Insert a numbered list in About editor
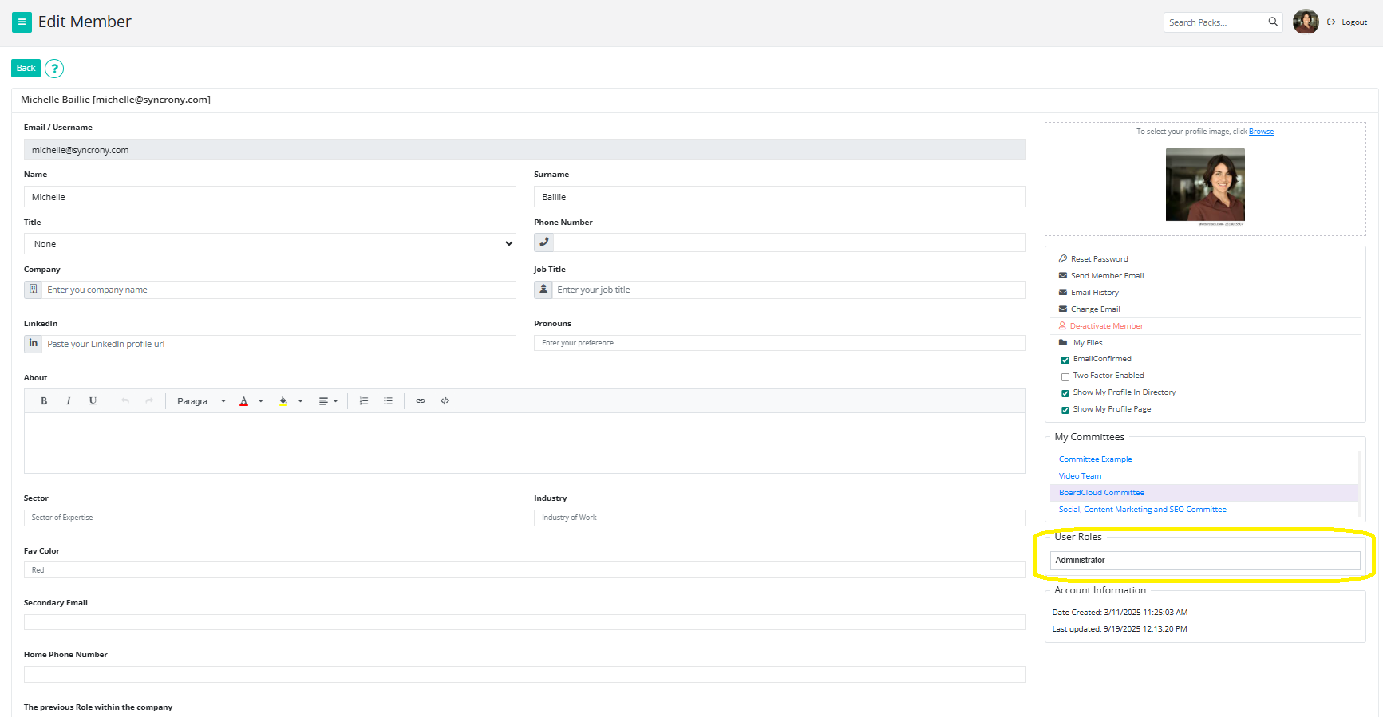The height and width of the screenshot is (717, 1383). point(364,401)
